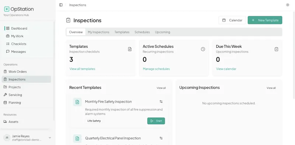Select Inspections in the sidebar

coord(26,79)
